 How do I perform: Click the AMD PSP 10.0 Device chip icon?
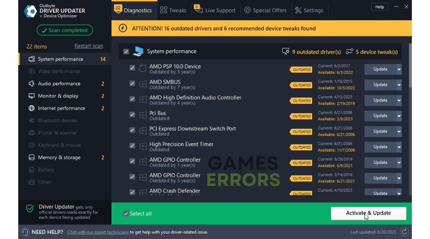(142, 68)
